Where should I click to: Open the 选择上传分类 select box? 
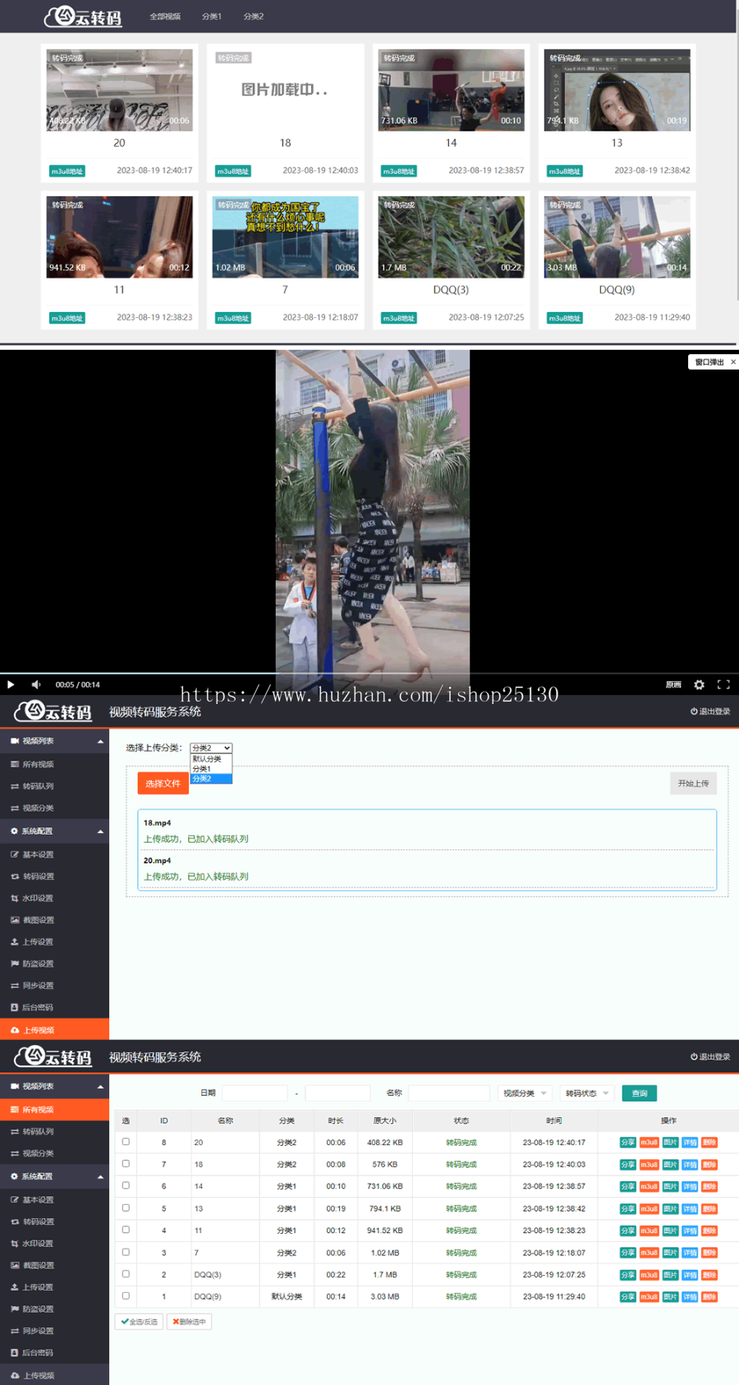(x=211, y=748)
